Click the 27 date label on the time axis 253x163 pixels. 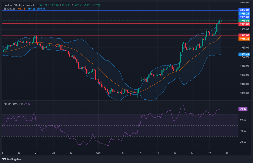click(x=71, y=153)
